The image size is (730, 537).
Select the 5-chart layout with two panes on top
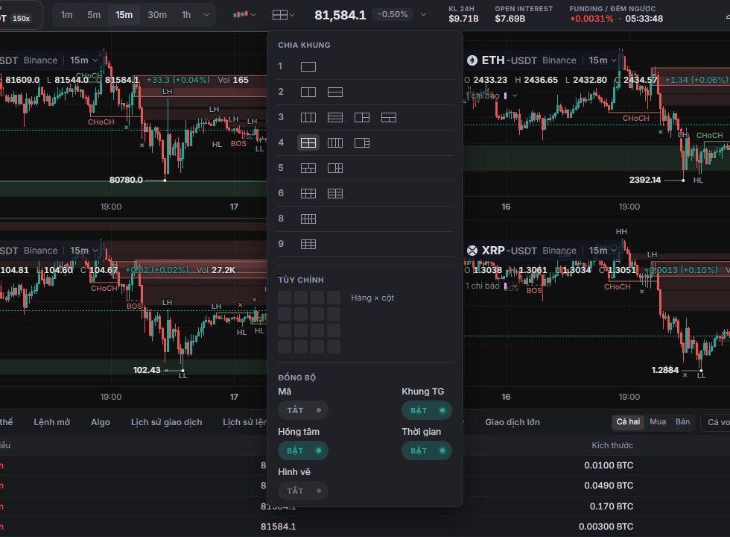(x=308, y=168)
